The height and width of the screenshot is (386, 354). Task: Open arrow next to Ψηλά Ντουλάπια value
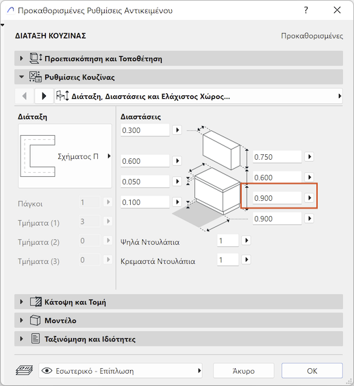[x=246, y=240]
